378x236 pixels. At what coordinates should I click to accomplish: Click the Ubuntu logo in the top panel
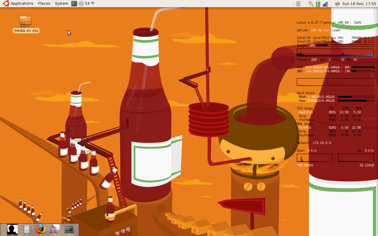point(6,4)
